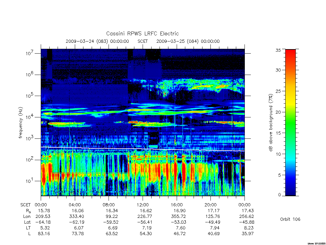This screenshot has height=245, width=326.
Task: Click the LT value '8.23'
Action: [249, 228]
